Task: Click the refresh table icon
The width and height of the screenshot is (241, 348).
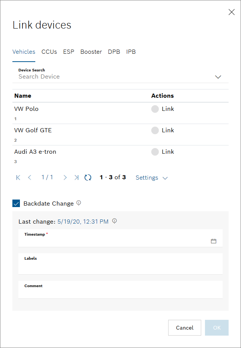Action: pyautogui.click(x=88, y=177)
